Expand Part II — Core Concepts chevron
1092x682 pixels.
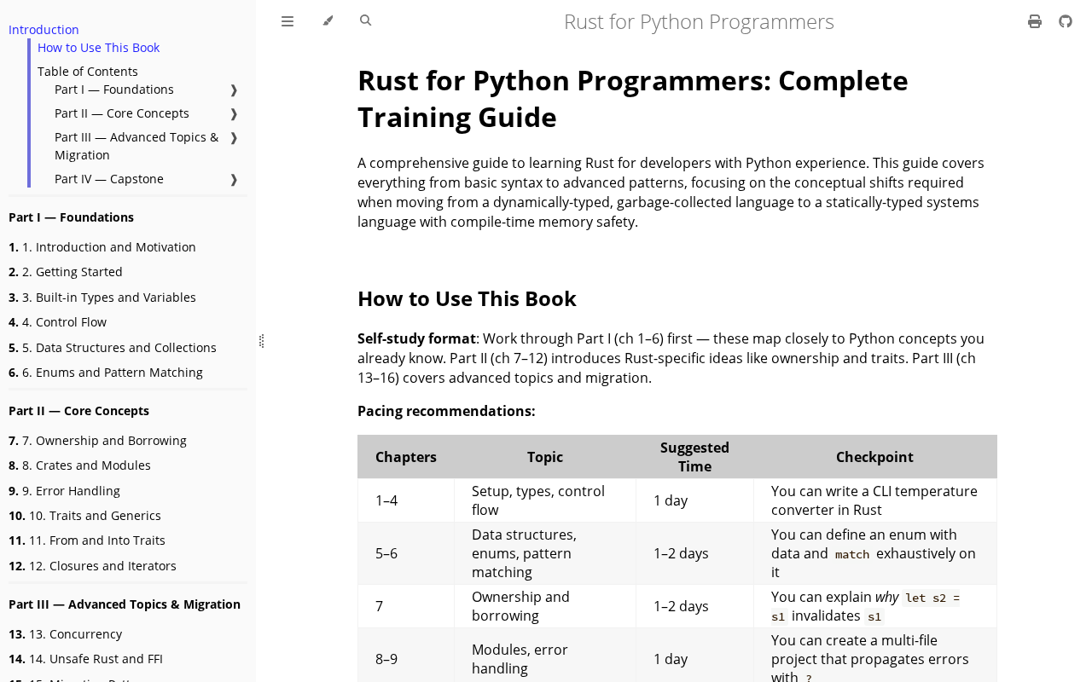click(234, 113)
